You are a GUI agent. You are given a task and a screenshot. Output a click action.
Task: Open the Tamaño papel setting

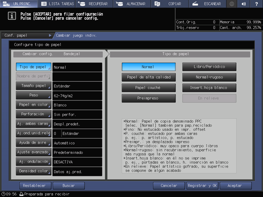click(x=34, y=86)
